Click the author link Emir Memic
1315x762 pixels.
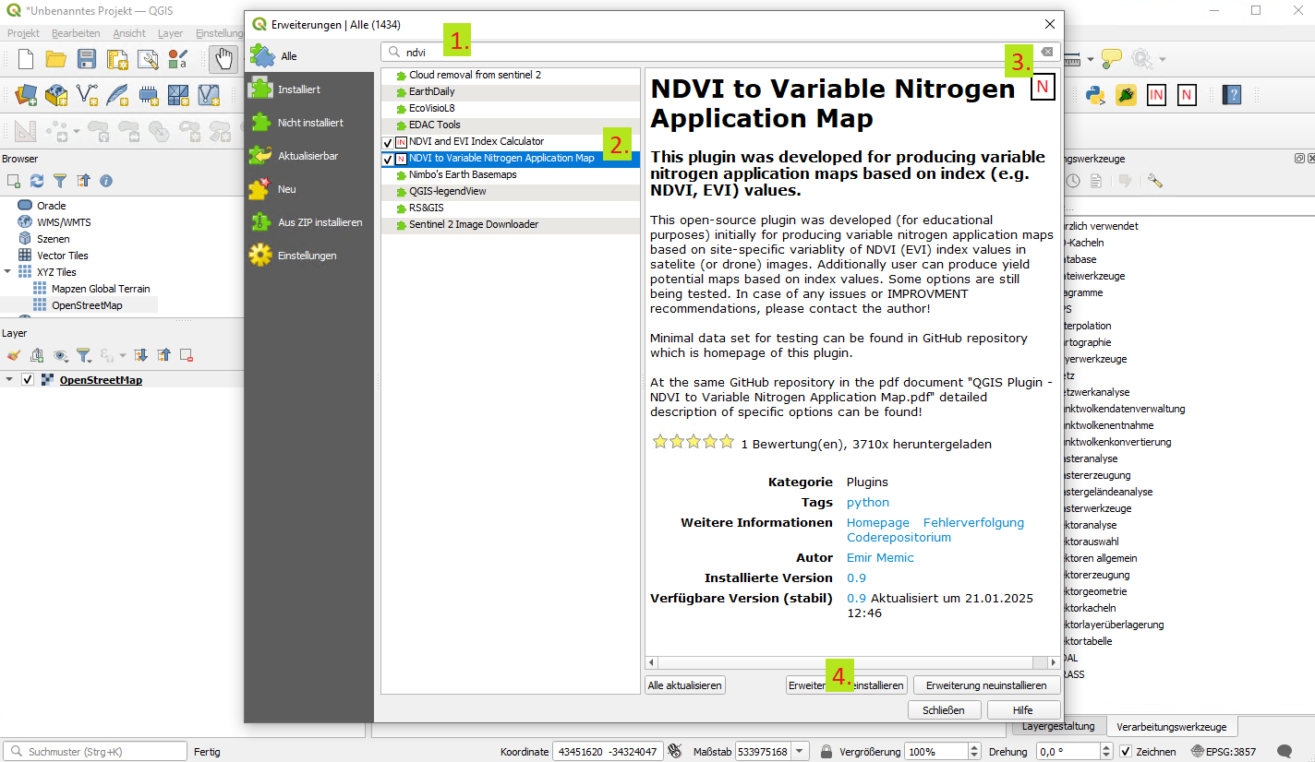click(x=880, y=557)
